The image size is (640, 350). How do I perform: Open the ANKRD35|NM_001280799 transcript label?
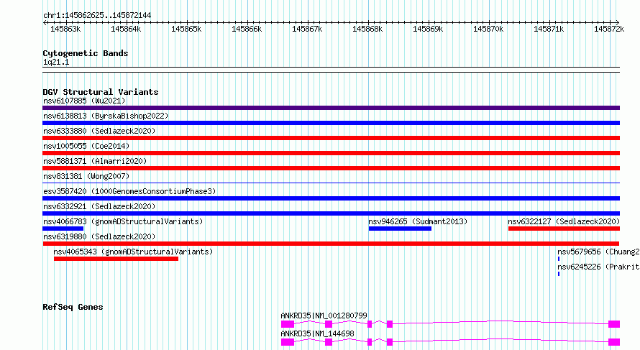coord(324,316)
